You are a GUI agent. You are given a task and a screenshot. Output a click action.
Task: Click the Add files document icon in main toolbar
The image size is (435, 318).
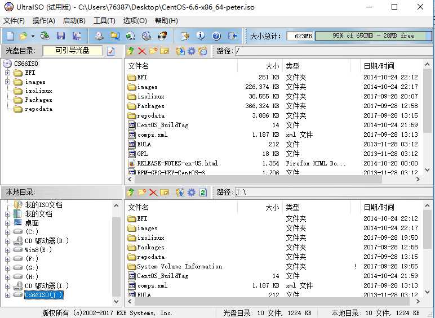click(185, 36)
